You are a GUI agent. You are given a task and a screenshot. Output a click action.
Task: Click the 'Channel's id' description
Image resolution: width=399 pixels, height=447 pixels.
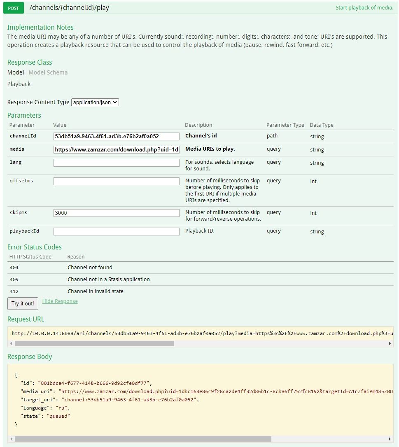201,136
